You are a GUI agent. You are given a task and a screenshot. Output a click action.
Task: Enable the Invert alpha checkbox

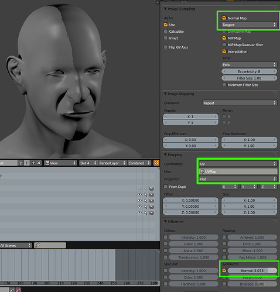166,38
